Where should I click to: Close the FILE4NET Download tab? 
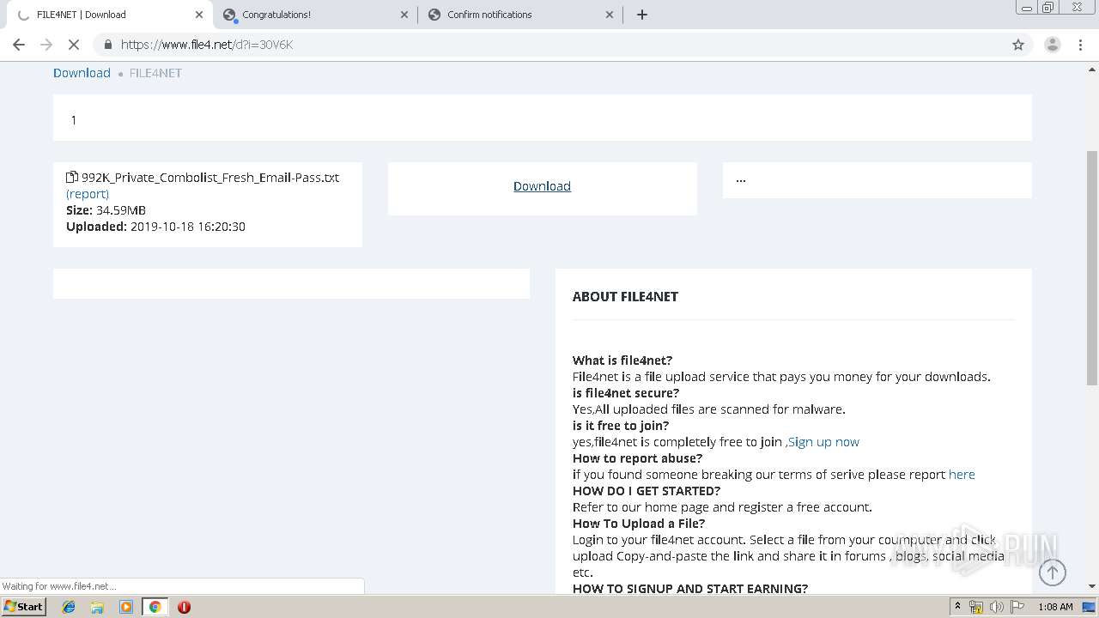pyautogui.click(x=199, y=15)
